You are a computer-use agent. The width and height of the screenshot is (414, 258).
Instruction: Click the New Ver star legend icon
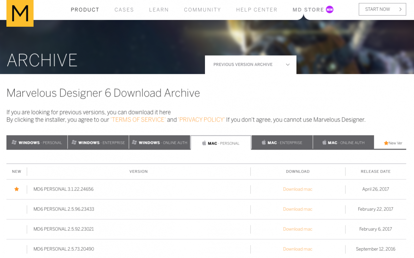coord(385,143)
